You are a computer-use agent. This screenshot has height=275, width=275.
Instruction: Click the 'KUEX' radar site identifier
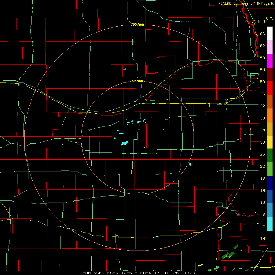pos(146,273)
